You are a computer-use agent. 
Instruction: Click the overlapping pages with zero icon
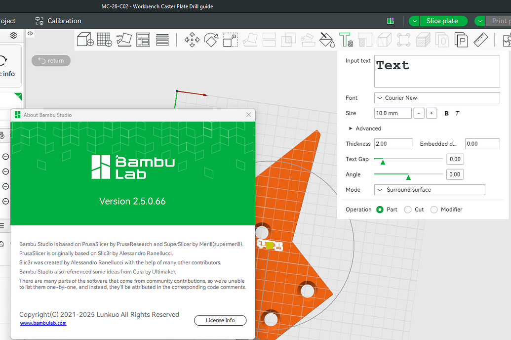442,40
